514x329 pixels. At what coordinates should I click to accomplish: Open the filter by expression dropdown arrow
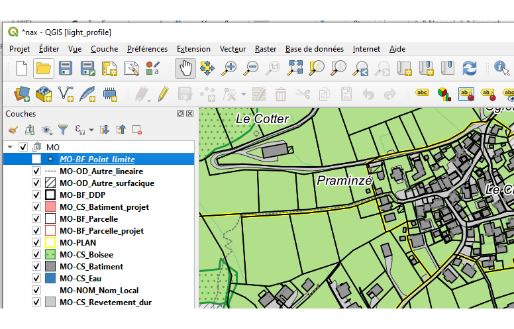click(91, 130)
